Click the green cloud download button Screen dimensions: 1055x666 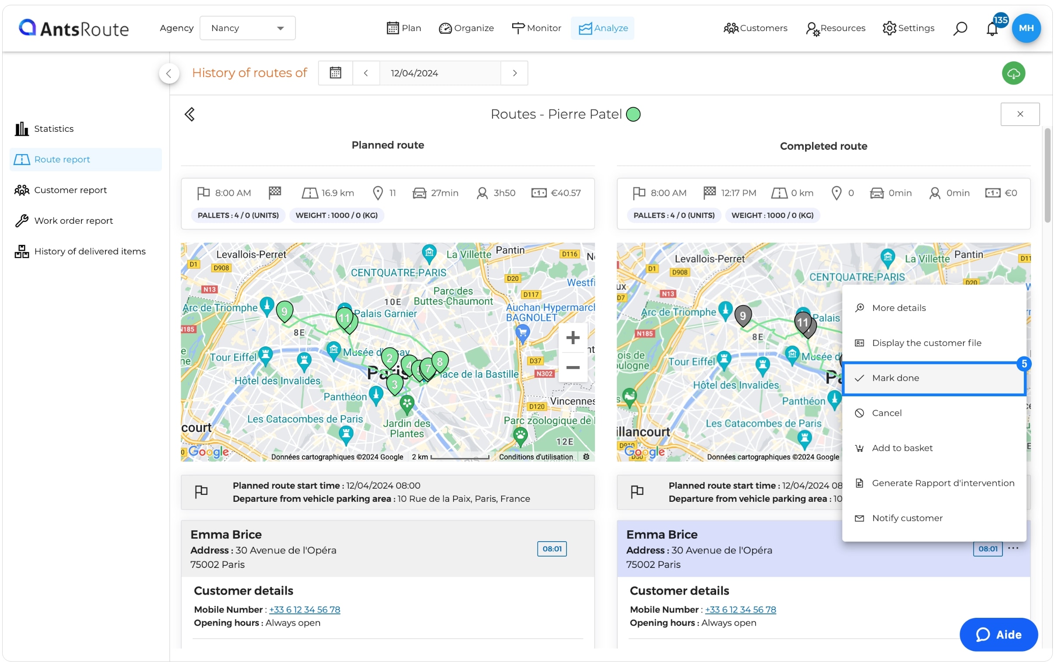tap(1013, 73)
